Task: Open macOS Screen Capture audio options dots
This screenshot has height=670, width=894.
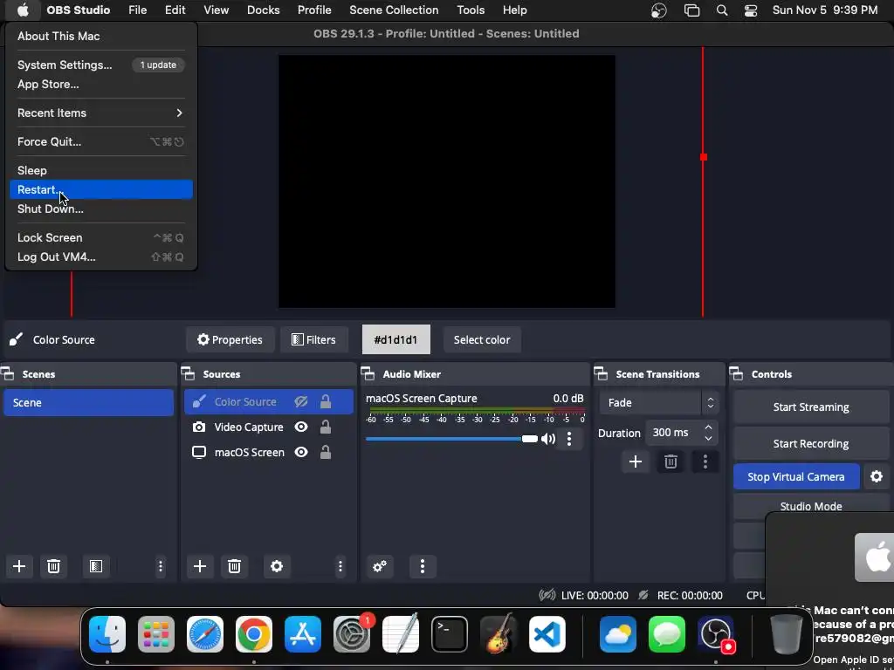Action: 569,439
